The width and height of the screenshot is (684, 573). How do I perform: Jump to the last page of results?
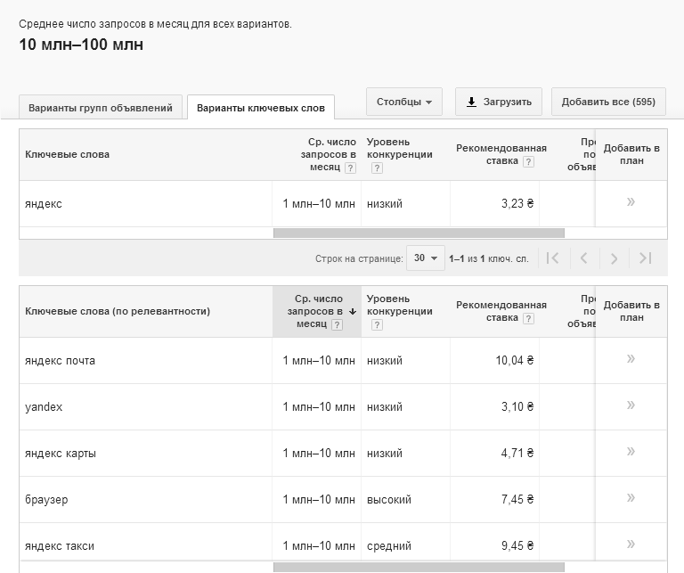point(646,258)
